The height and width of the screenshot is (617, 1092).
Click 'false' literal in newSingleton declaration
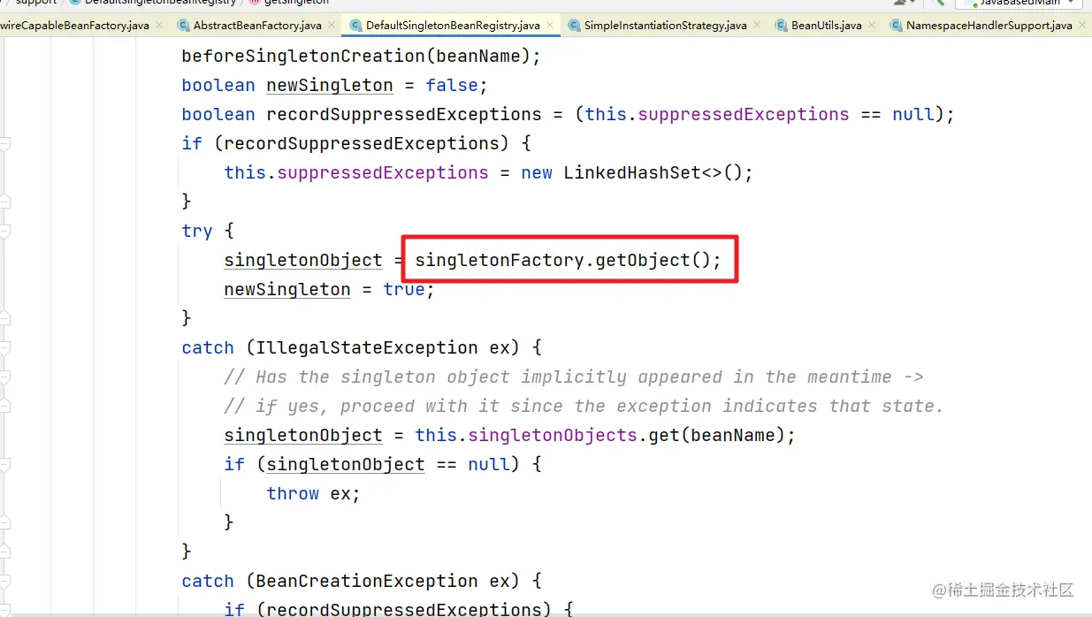pos(452,85)
